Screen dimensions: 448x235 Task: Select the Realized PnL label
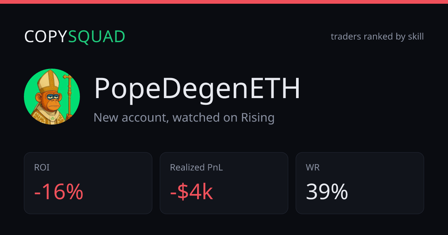point(196,168)
